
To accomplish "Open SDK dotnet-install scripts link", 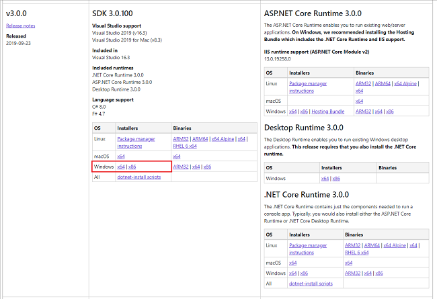I will (139, 177).
